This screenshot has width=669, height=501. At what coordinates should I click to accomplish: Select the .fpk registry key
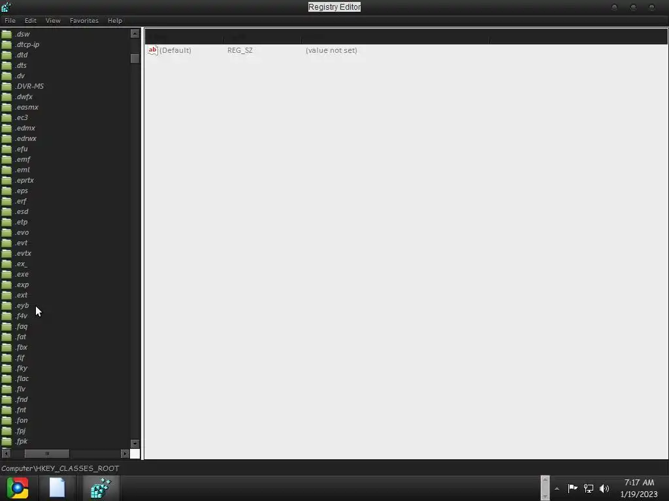click(x=22, y=441)
